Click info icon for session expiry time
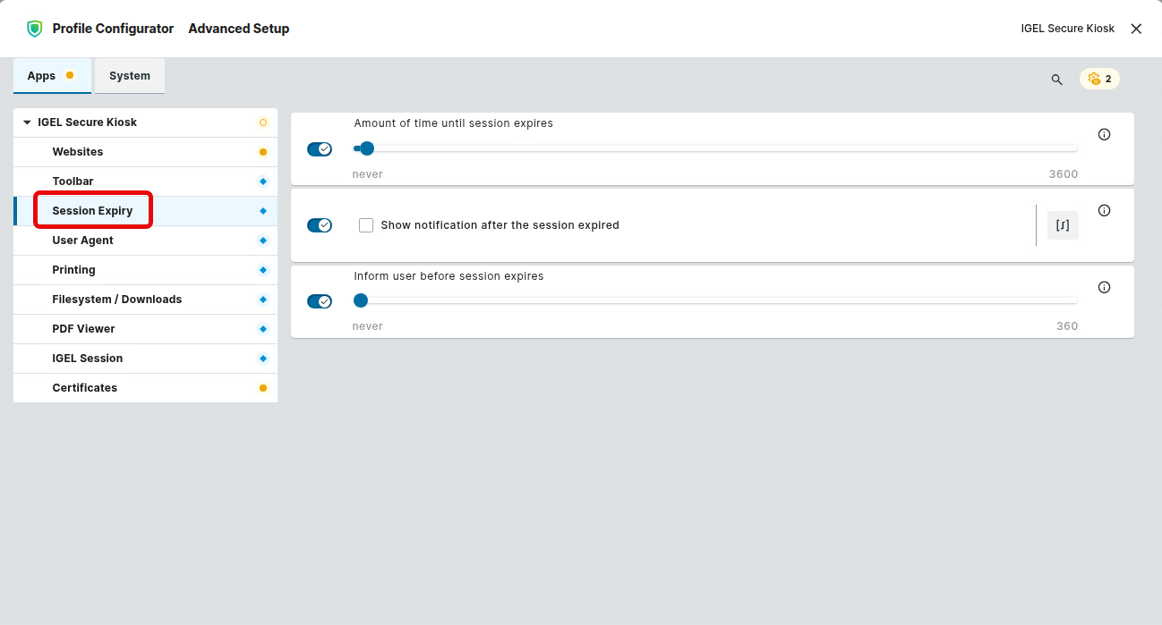Screen dimensions: 1162x625 coord(1104,134)
